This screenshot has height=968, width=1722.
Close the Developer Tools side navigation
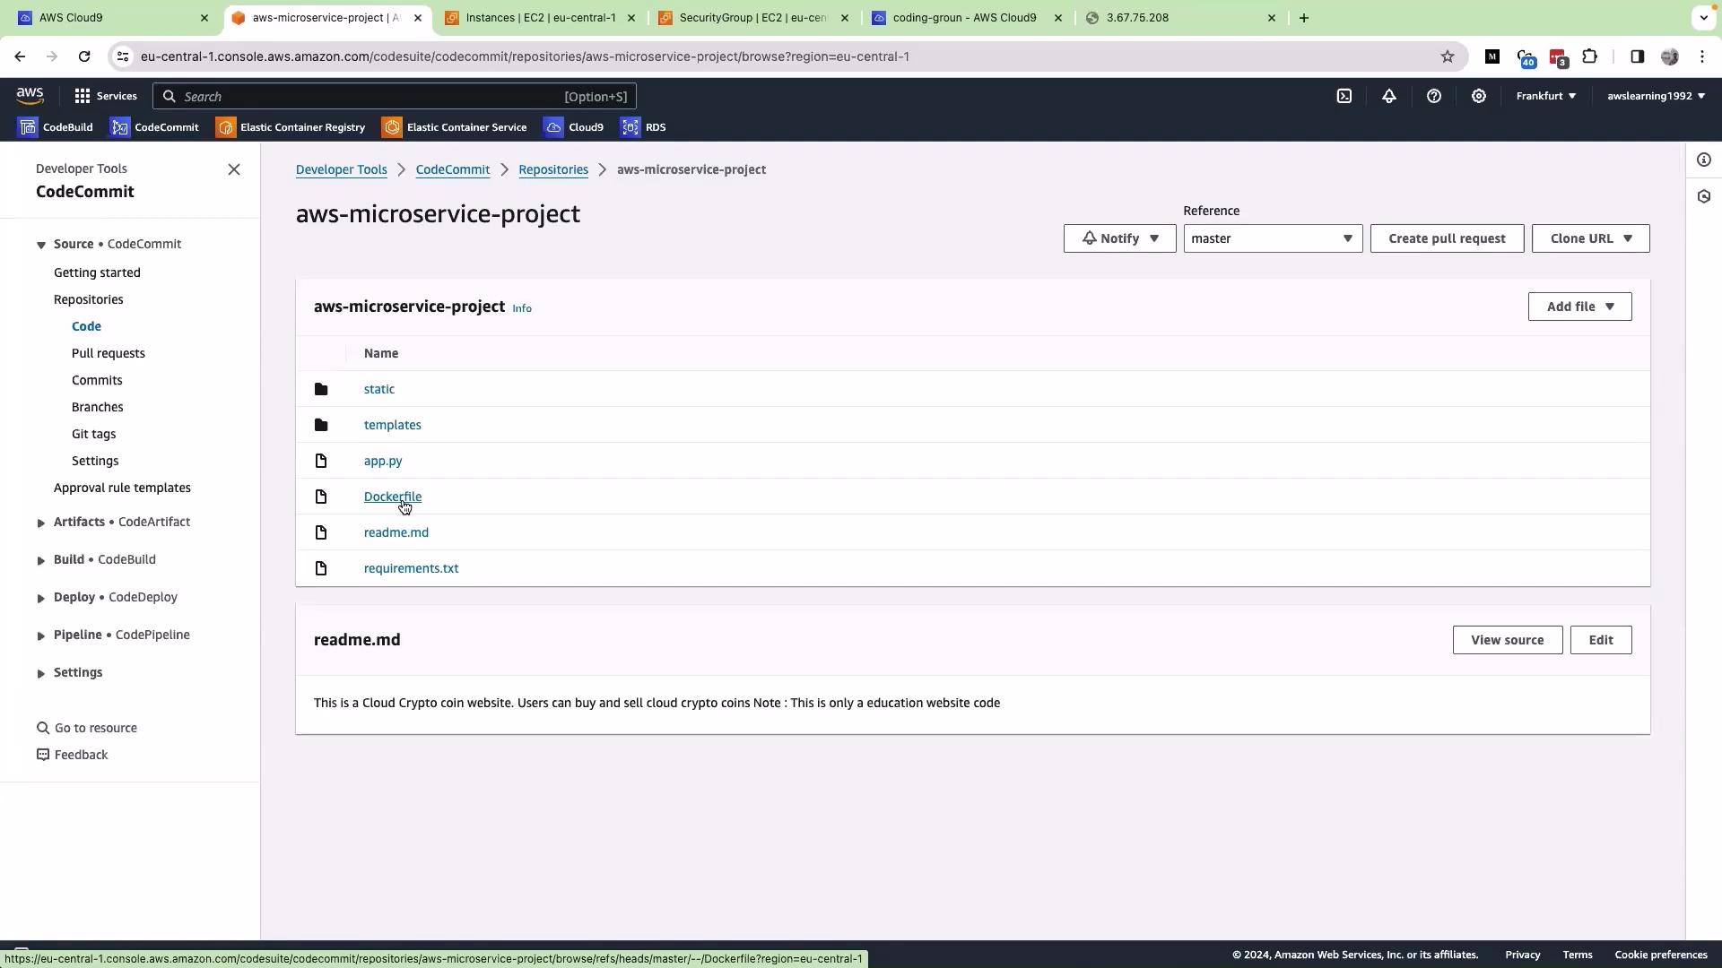[234, 169]
